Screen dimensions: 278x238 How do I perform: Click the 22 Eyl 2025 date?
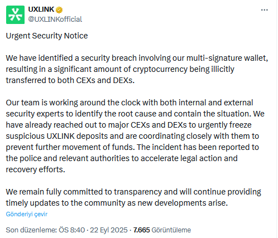(x=109, y=230)
